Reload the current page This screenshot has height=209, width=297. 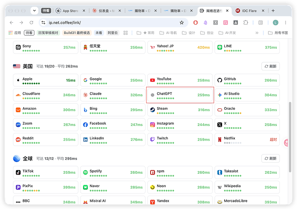[31, 23]
